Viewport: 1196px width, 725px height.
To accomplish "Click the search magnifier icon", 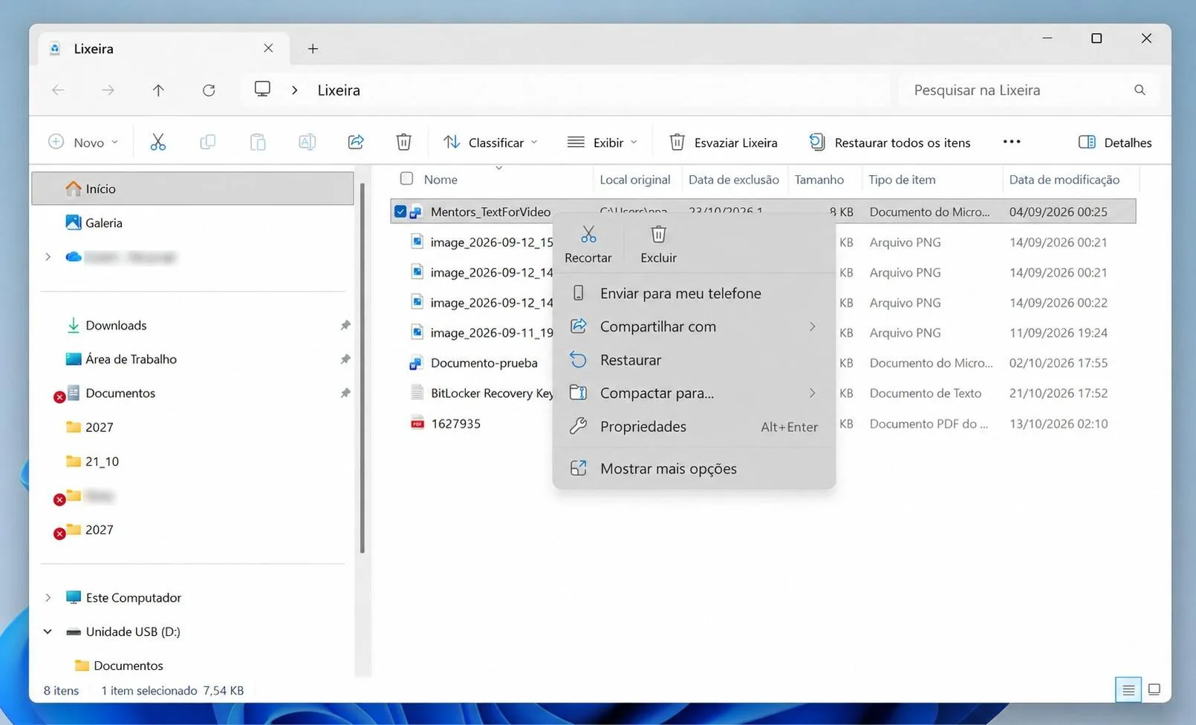I will [1140, 90].
